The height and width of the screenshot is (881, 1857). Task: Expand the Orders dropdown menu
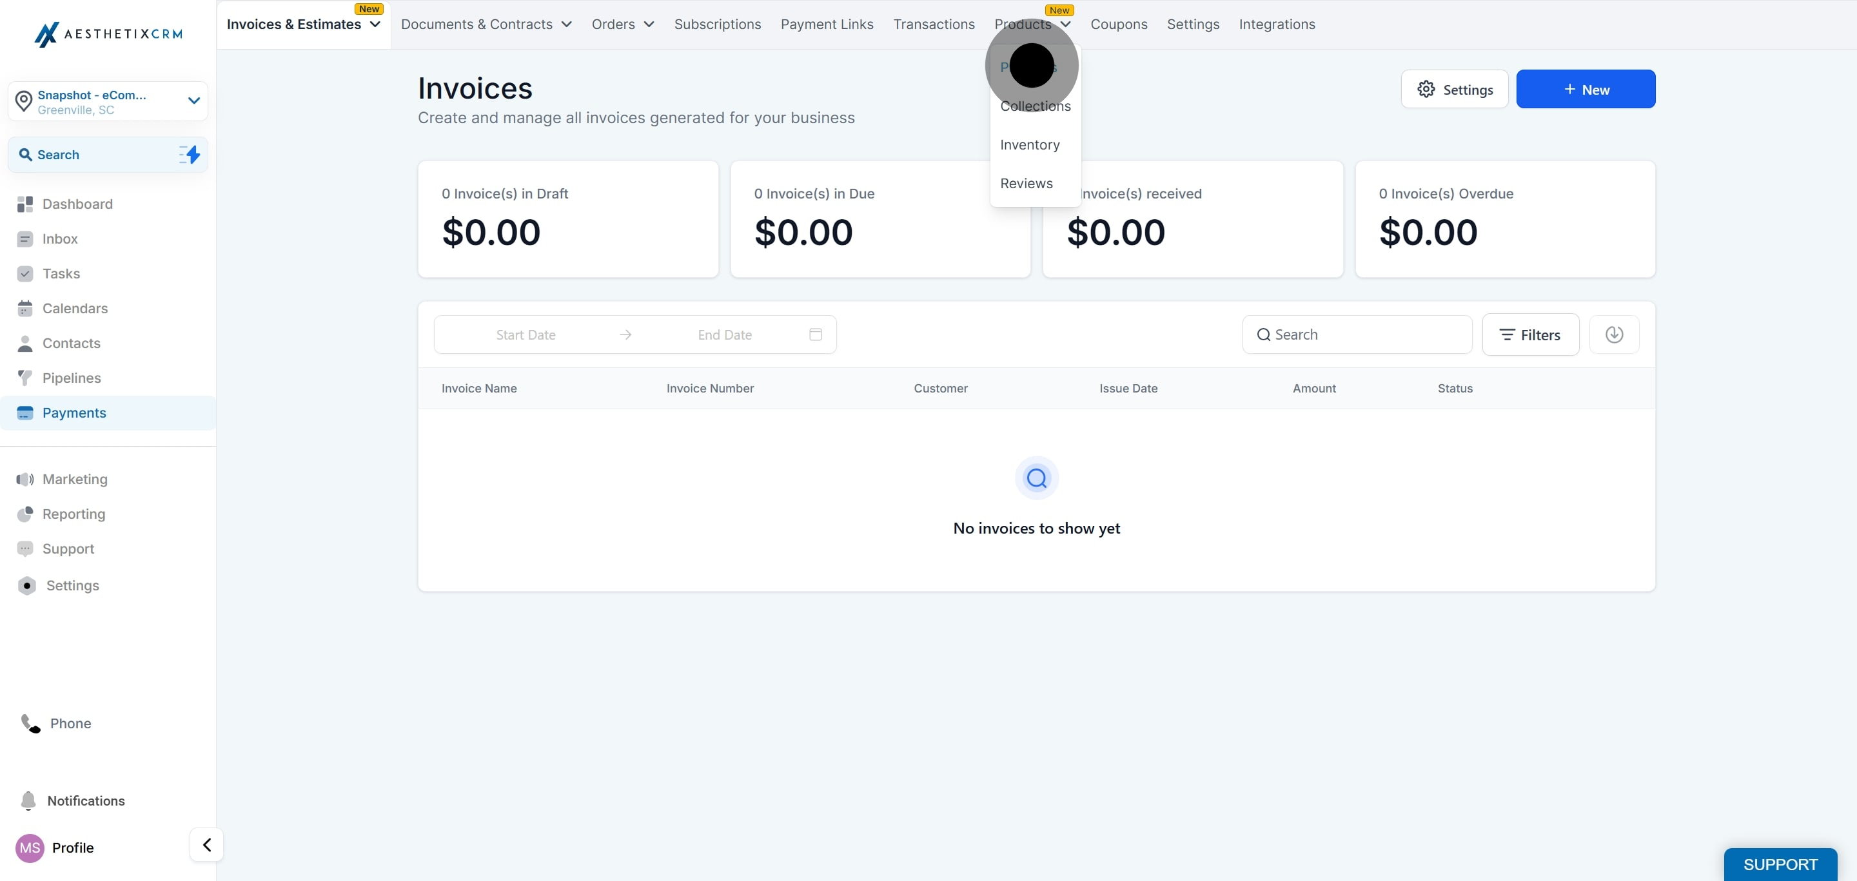pos(622,24)
